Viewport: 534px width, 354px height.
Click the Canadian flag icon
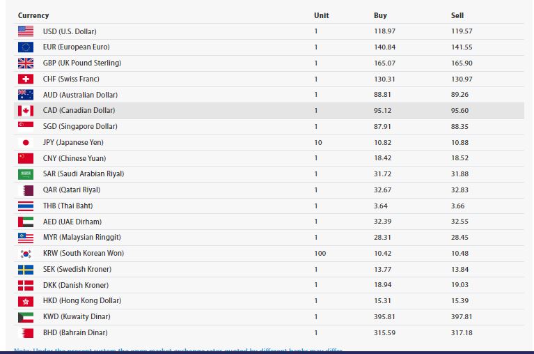[26, 111]
